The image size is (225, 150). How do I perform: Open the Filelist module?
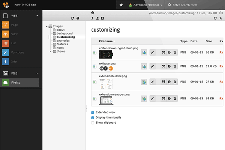pos(21,82)
